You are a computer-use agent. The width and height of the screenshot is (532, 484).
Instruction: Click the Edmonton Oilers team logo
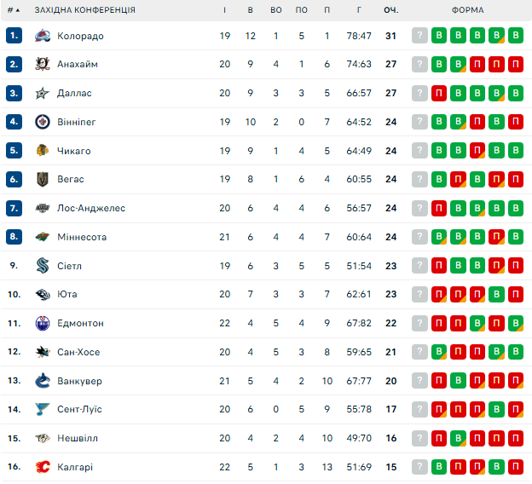(x=43, y=323)
